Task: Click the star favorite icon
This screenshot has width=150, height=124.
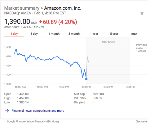Action: (x=142, y=13)
